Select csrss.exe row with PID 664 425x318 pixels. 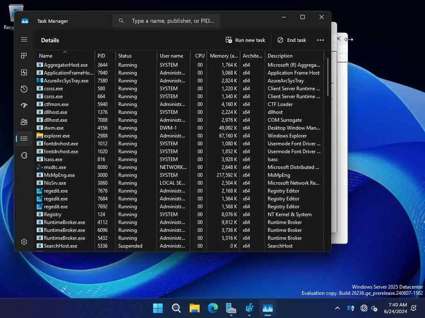(x=179, y=96)
